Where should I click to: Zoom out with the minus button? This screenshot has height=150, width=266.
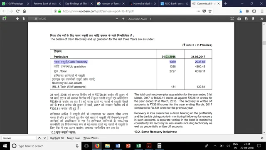click(117, 19)
